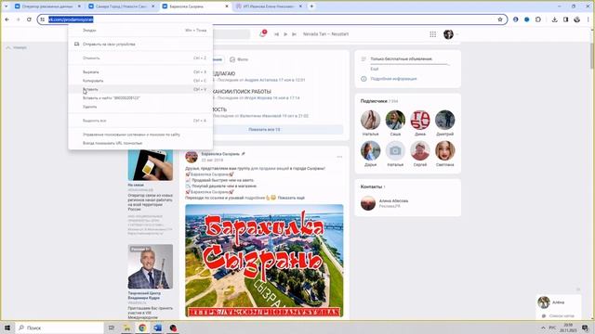
Task: Choose Отменить in the context menu
Action: (140, 58)
